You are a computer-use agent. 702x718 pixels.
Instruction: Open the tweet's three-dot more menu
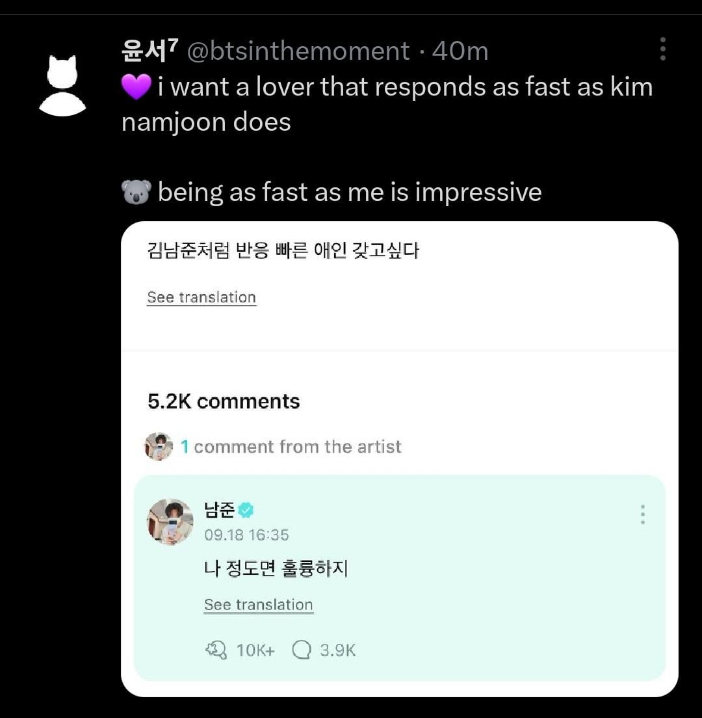(662, 49)
